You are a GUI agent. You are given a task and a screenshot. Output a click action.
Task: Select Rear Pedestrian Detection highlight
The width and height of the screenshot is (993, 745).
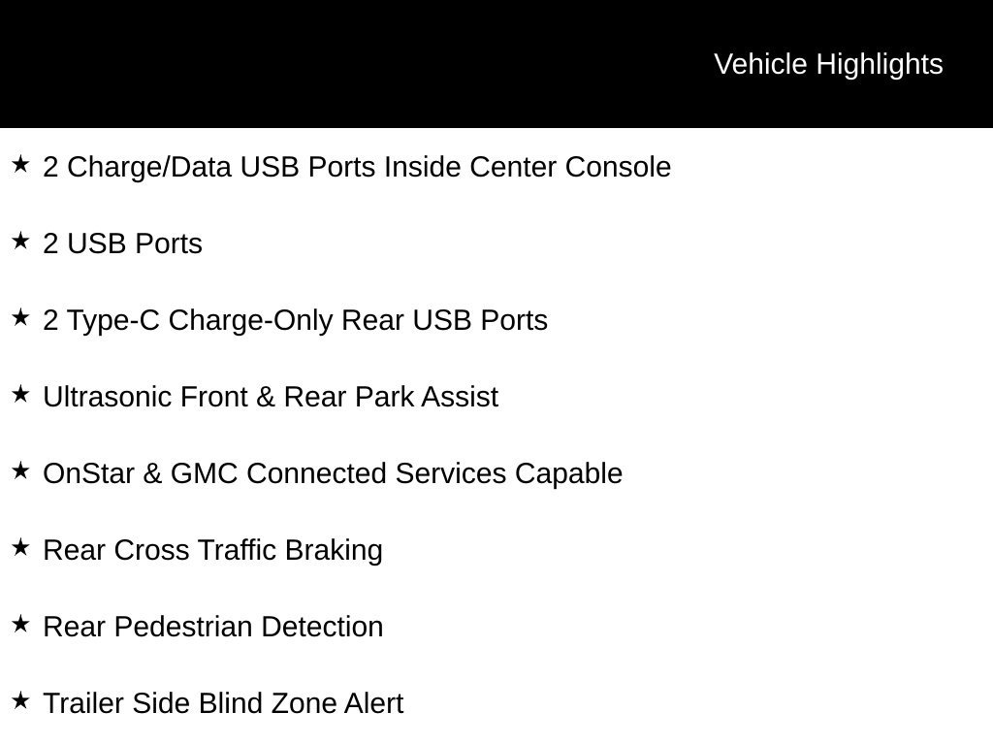coord(212,628)
